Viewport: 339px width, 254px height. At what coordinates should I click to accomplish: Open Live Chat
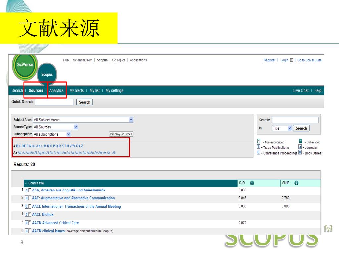301,91
